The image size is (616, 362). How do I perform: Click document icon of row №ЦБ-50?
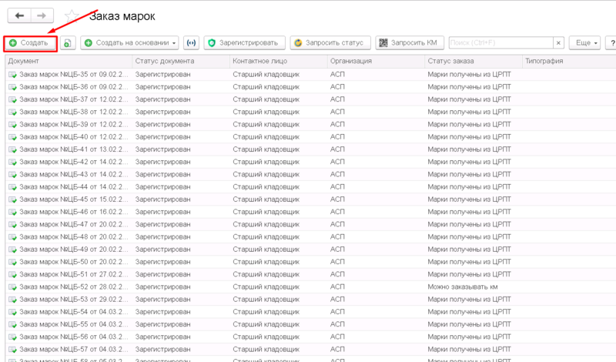click(x=12, y=262)
